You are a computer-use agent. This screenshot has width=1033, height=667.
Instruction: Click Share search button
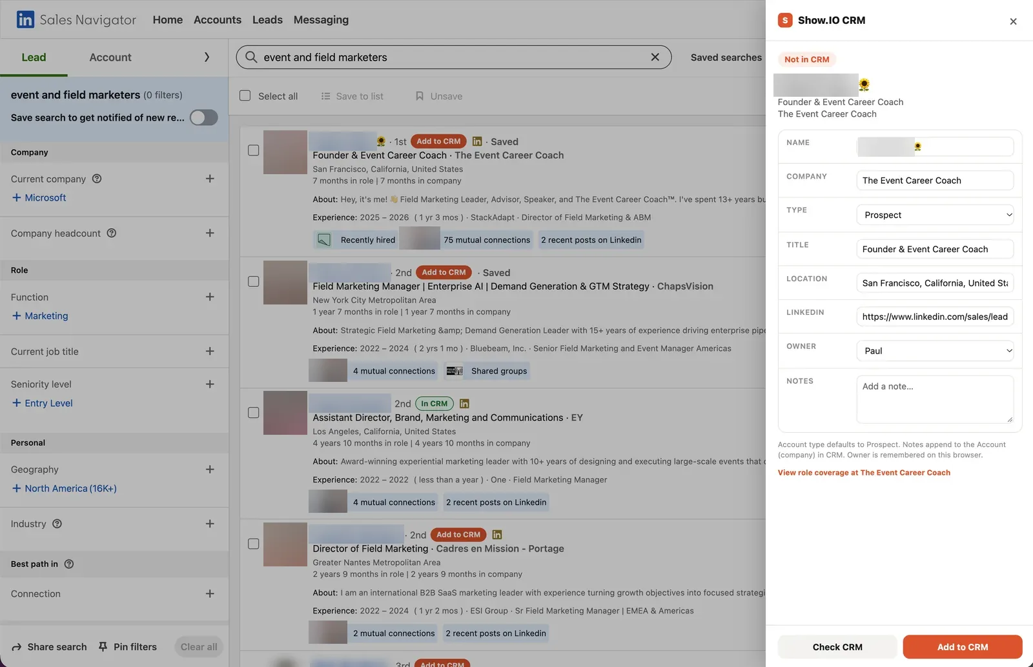(x=49, y=647)
